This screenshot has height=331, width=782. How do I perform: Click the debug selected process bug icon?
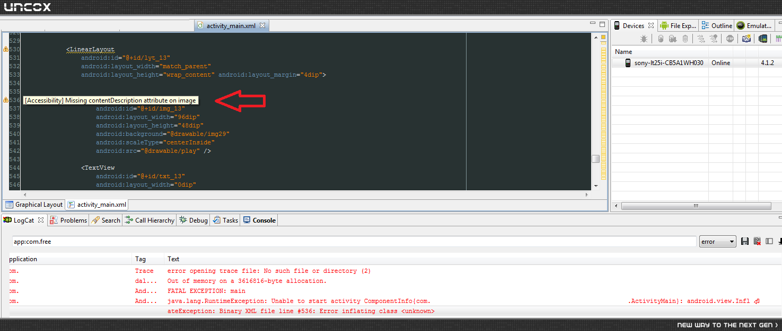(644, 39)
